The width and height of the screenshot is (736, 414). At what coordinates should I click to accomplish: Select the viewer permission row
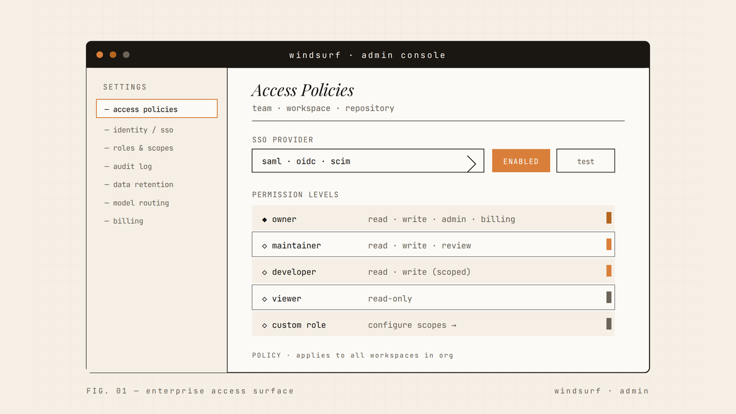433,297
